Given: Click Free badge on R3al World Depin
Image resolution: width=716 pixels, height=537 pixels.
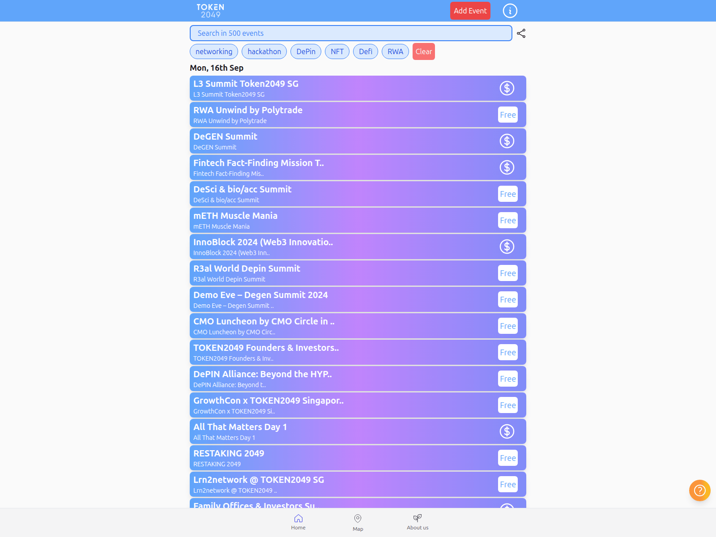Looking at the screenshot, I should [x=508, y=273].
